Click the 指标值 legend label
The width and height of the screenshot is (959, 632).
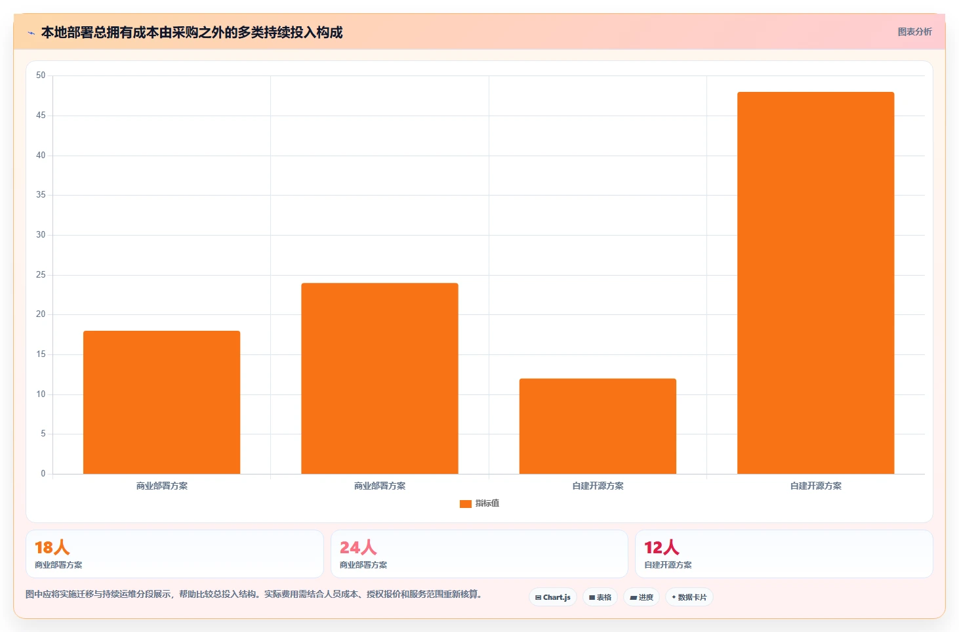pos(487,503)
